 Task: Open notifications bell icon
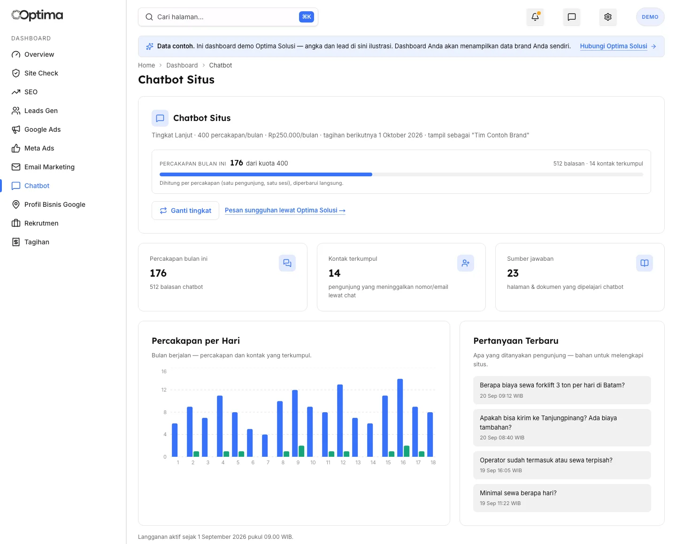pos(535,17)
